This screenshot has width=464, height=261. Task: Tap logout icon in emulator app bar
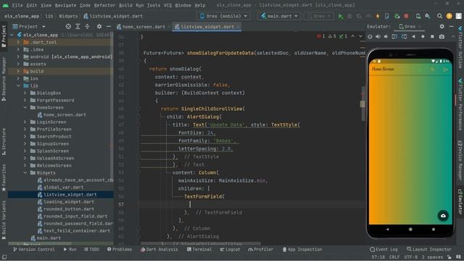coord(445,70)
